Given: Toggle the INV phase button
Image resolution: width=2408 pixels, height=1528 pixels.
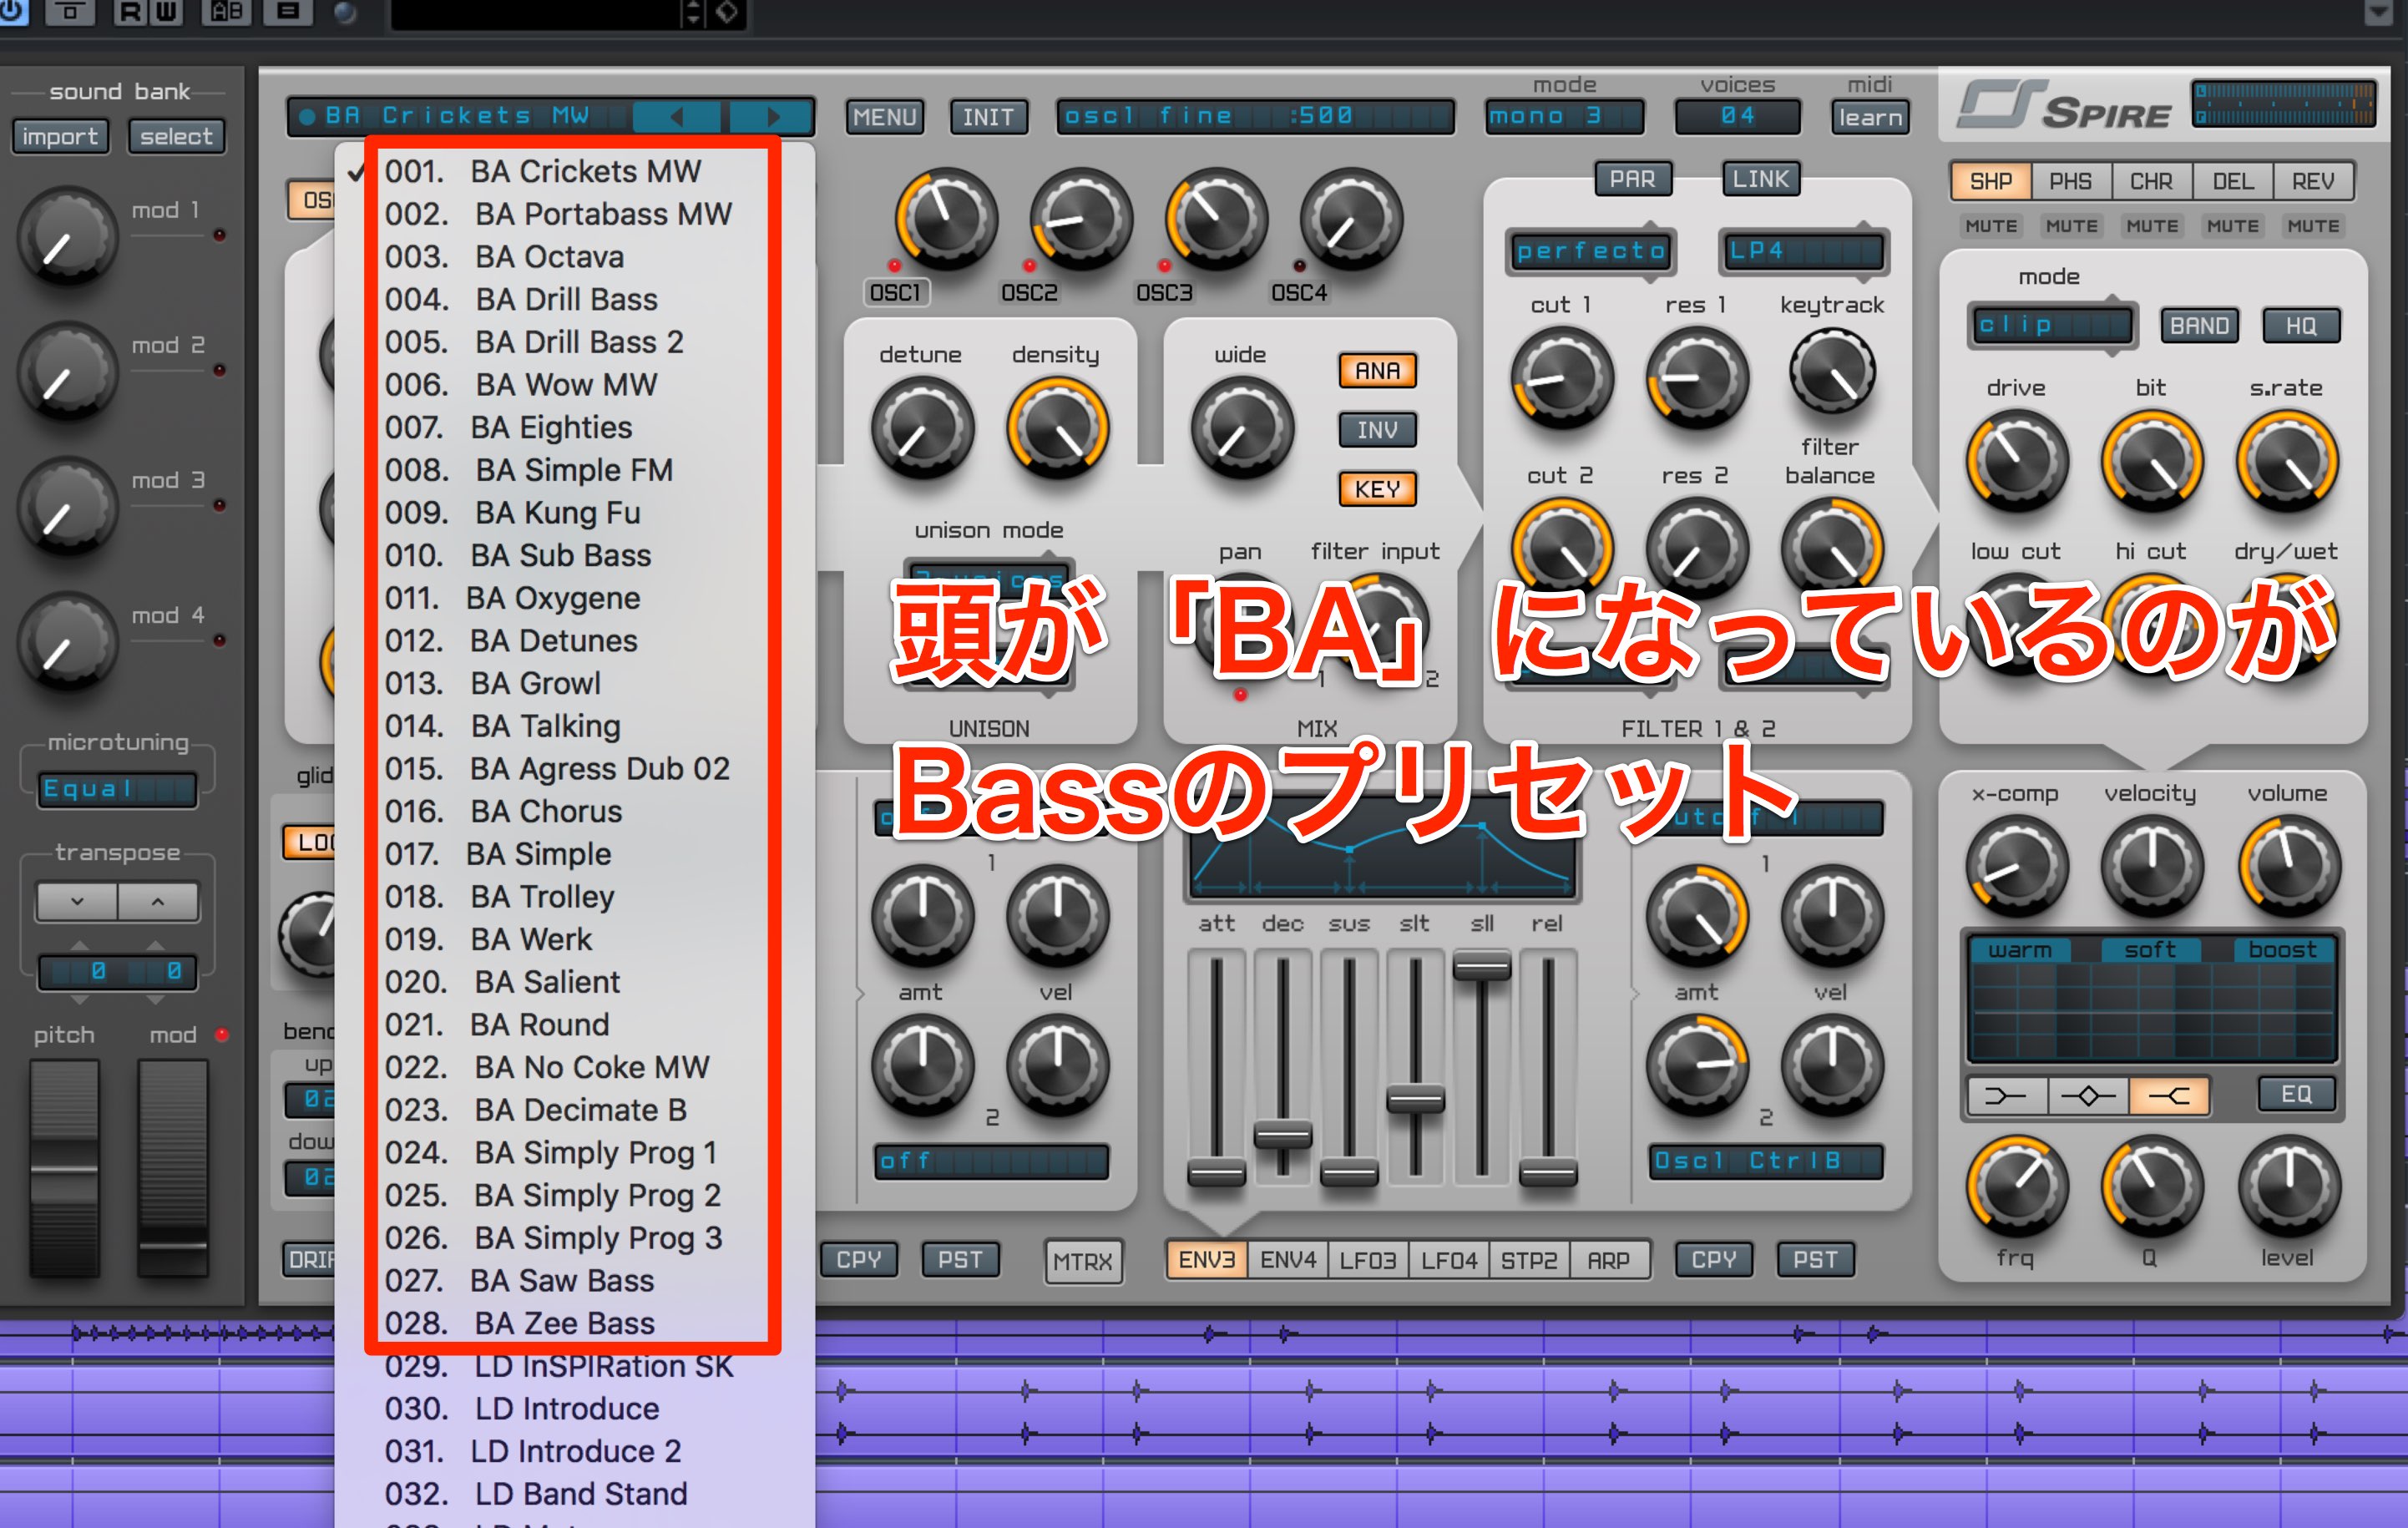Looking at the screenshot, I should pos(1377,430).
